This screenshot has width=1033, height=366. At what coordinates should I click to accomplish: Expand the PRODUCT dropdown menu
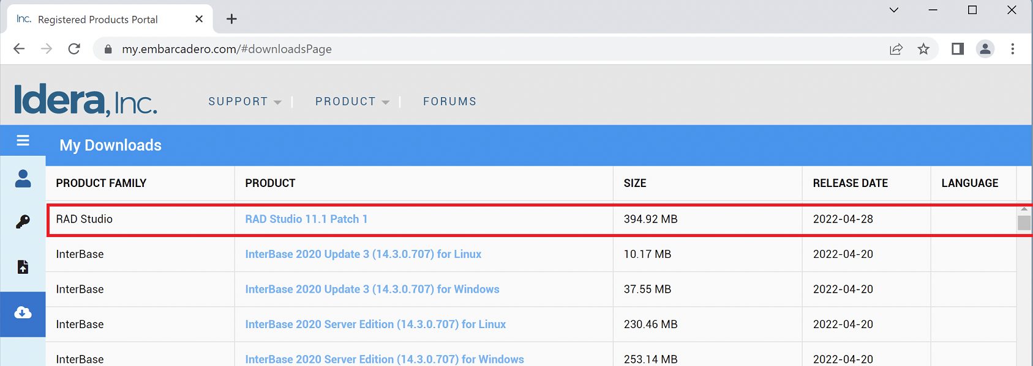352,101
